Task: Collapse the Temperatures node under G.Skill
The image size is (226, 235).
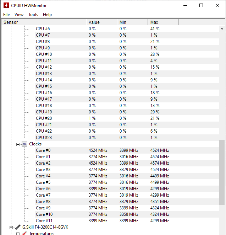Action: [x=18, y=234]
